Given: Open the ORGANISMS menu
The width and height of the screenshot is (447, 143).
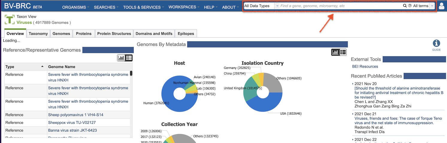Looking at the screenshot, I should [x=76, y=7].
